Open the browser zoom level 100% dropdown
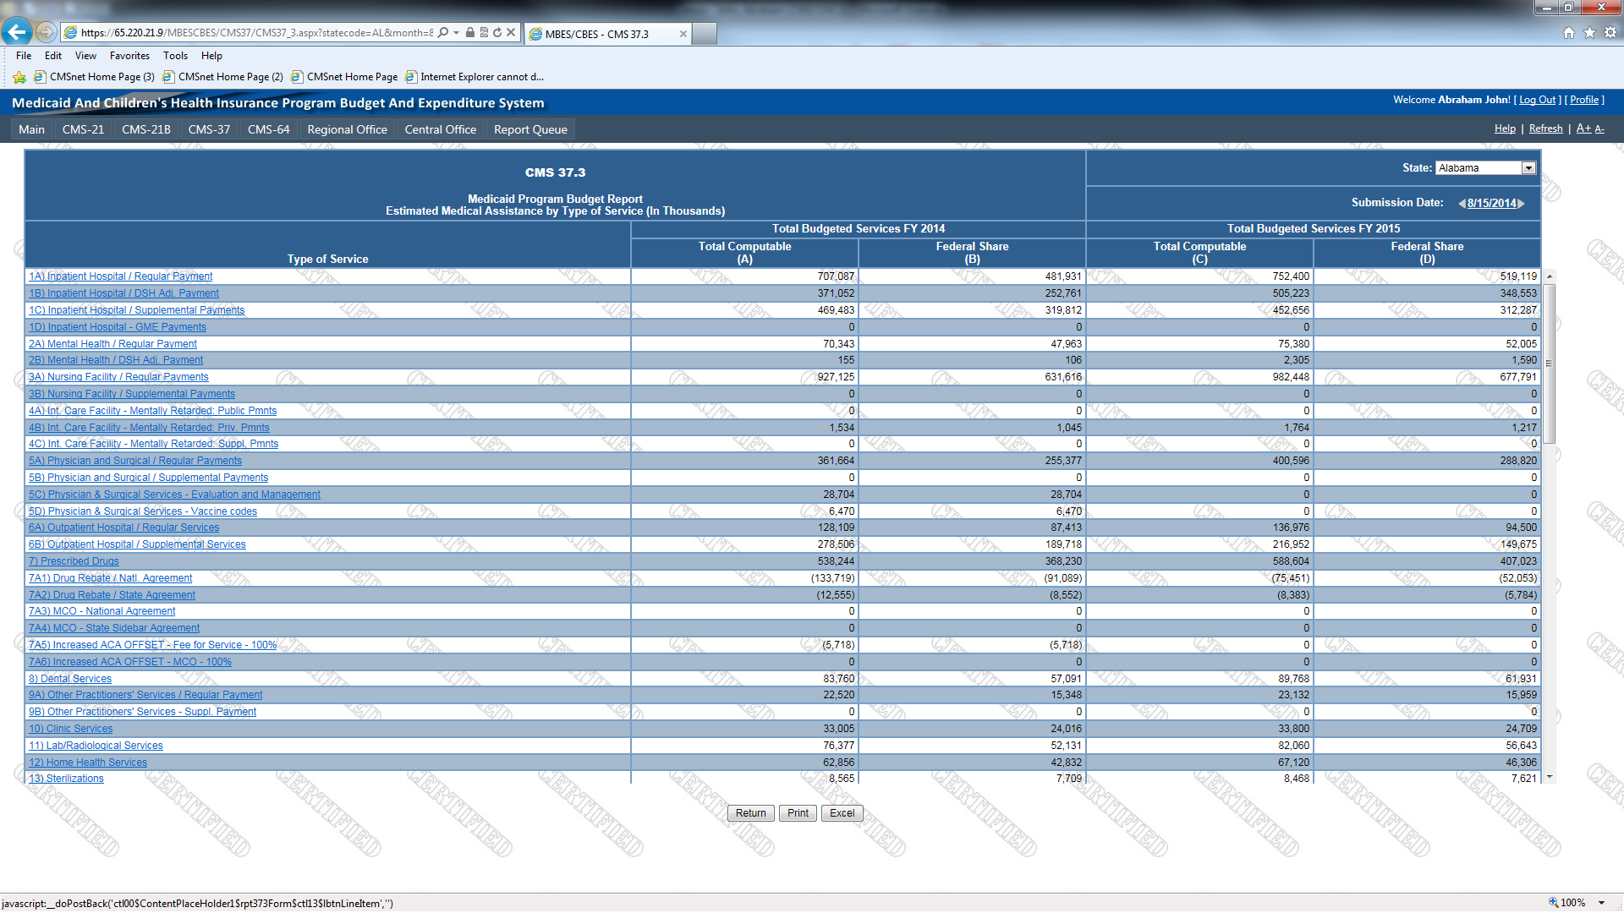The width and height of the screenshot is (1624, 913). (1601, 903)
